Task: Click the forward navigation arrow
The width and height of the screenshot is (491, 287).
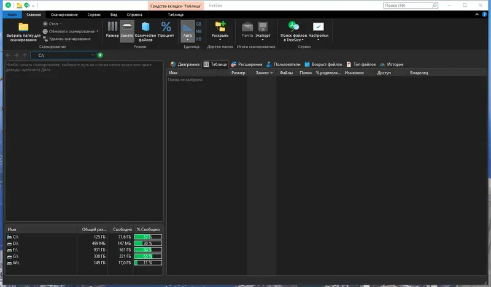Action: [17, 55]
